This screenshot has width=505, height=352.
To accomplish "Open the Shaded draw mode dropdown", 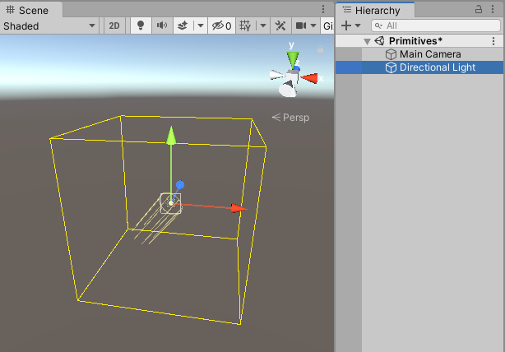I will pyautogui.click(x=49, y=25).
